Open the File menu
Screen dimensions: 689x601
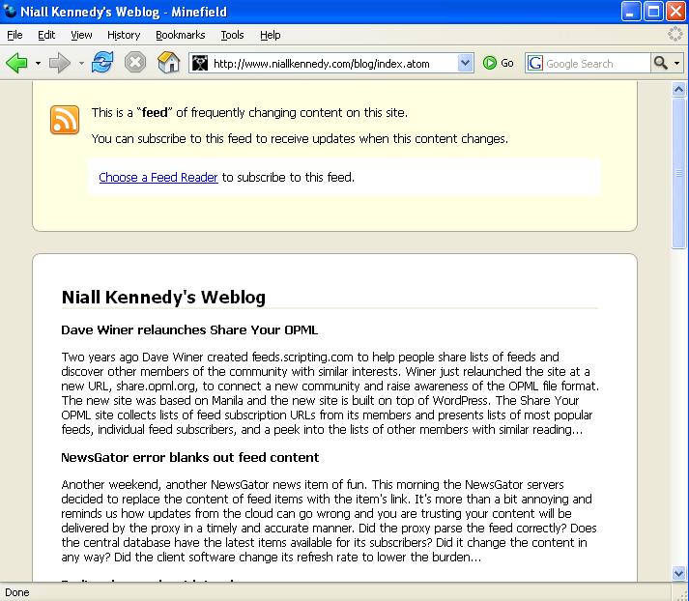coord(14,35)
